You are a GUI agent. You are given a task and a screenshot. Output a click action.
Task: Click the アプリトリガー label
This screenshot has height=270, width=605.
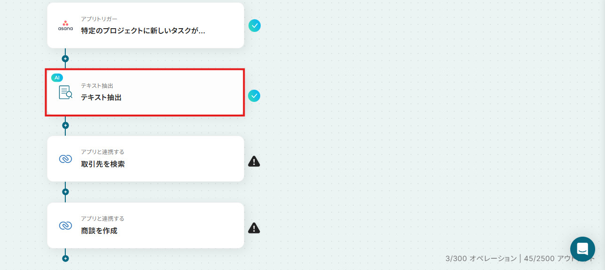coord(99,19)
